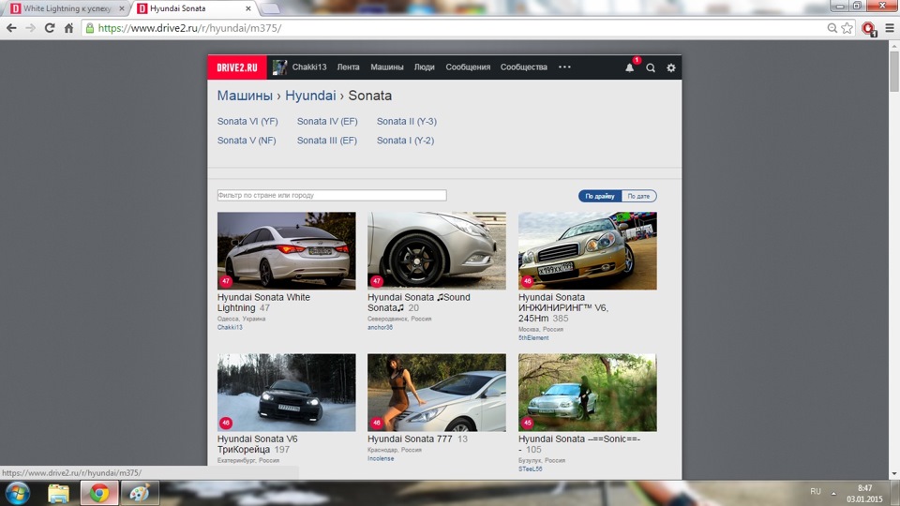Open Люди menu item

click(x=424, y=67)
